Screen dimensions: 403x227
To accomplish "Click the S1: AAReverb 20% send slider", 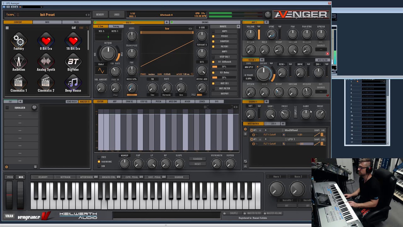I will (x=224, y=67).
